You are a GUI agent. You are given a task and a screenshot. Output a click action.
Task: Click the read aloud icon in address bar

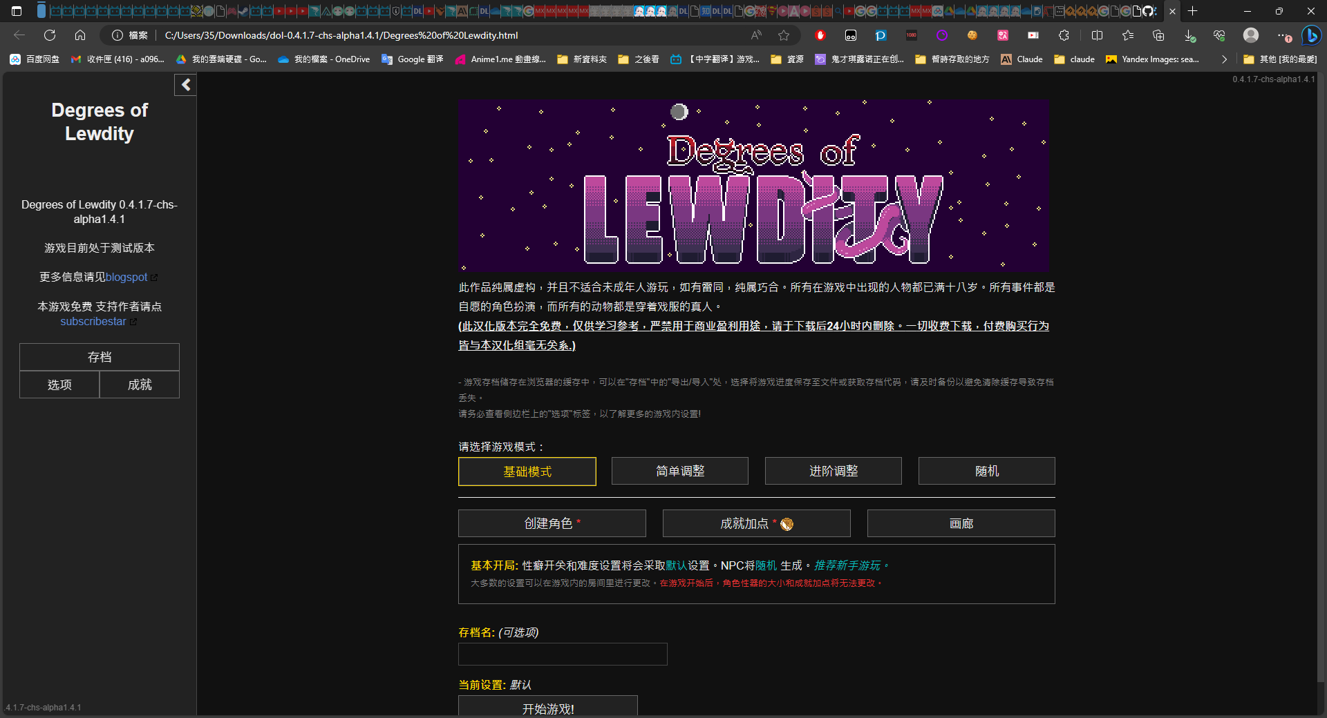click(x=756, y=35)
